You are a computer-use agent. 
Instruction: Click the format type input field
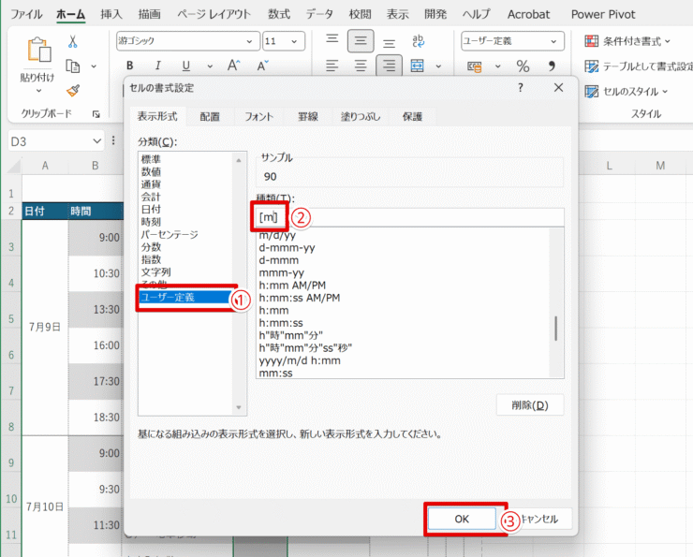tap(409, 217)
